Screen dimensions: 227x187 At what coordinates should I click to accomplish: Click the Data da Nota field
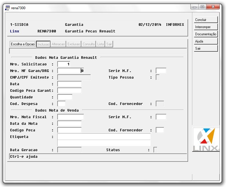[70, 124]
